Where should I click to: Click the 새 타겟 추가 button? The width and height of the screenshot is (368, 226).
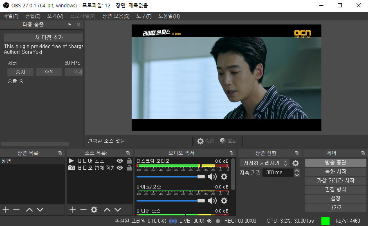click(x=43, y=37)
